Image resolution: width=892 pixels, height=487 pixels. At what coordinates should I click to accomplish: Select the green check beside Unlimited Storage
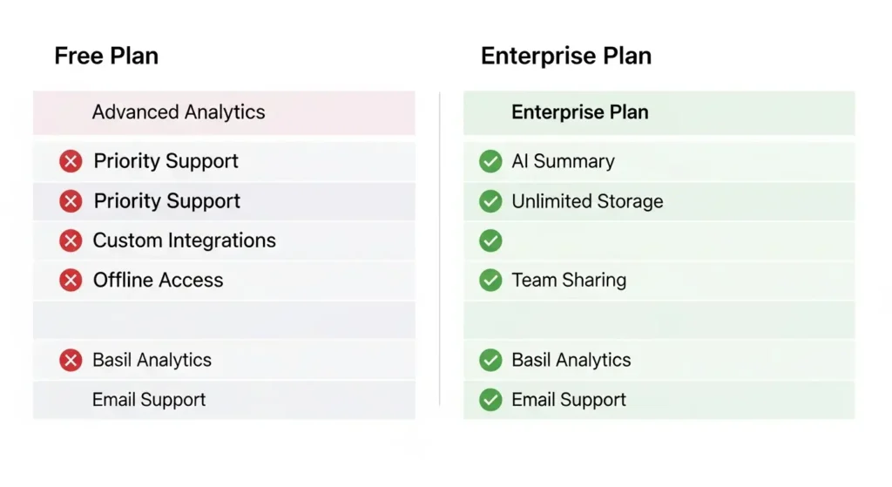tap(490, 201)
